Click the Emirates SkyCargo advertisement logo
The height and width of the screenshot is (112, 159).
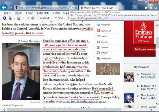click(144, 32)
